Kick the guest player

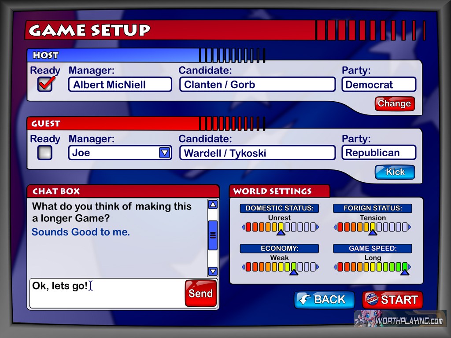tap(395, 172)
